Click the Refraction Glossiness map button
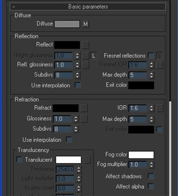This screenshot has width=178, height=196. [x=84, y=119]
